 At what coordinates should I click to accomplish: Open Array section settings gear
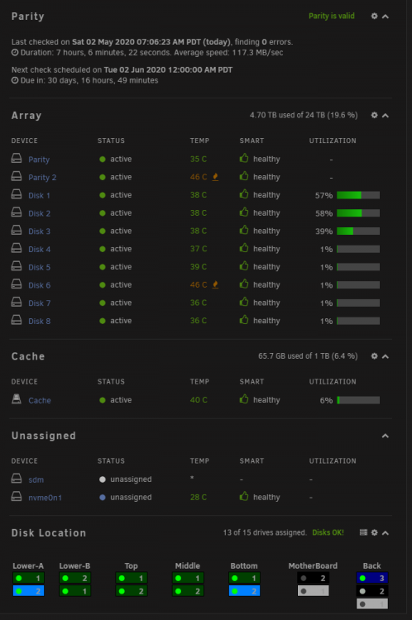pyautogui.click(x=374, y=115)
